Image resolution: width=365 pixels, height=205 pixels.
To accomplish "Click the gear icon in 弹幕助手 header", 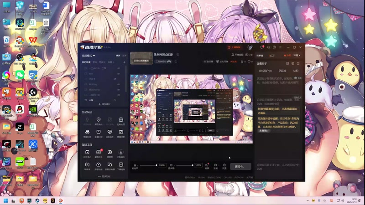I will [x=293, y=63].
